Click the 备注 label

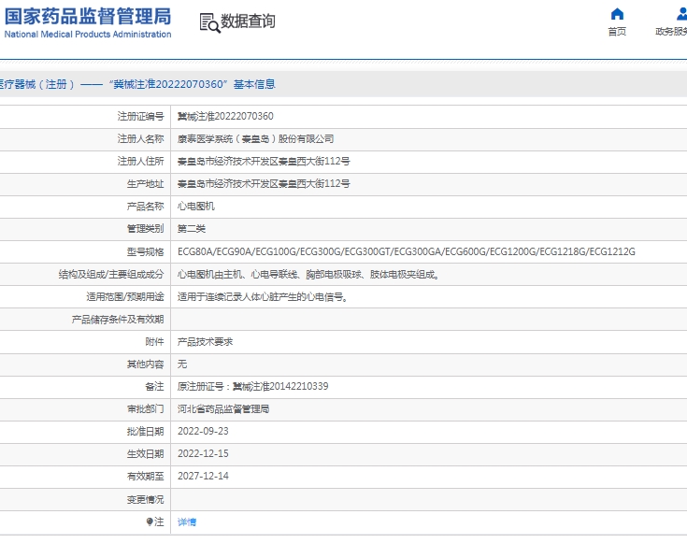point(154,387)
